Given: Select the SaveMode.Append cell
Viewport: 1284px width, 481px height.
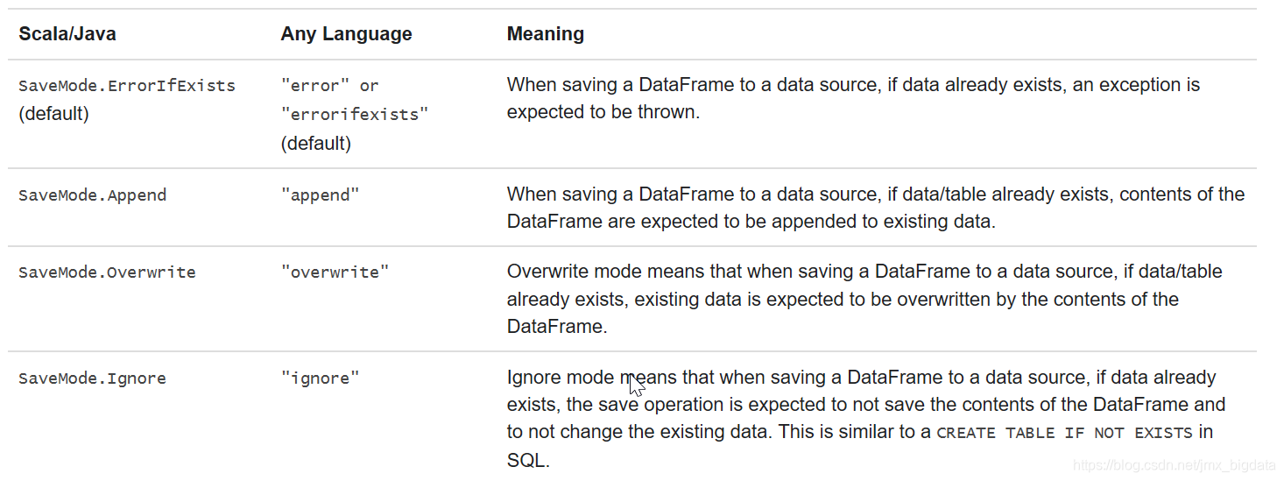Looking at the screenshot, I should [92, 195].
